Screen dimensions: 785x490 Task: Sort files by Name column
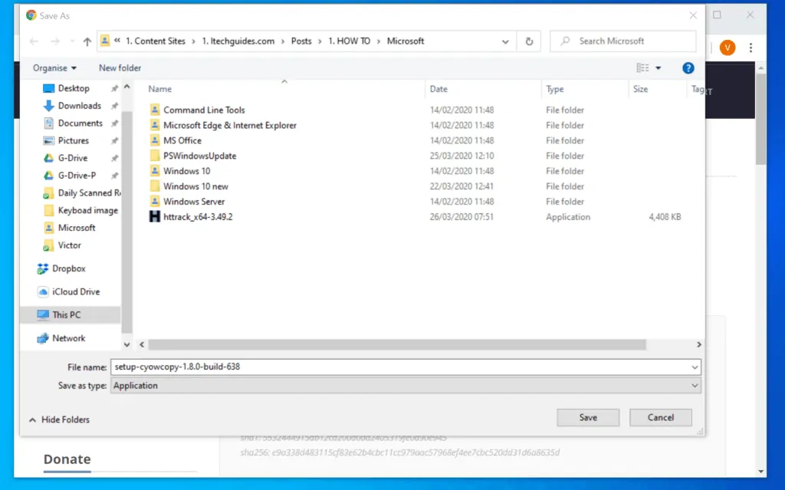159,89
